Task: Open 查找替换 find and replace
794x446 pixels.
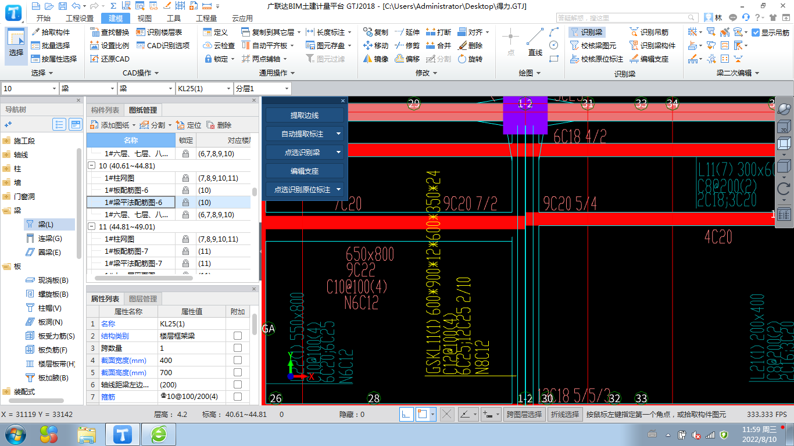Action: tap(110, 33)
